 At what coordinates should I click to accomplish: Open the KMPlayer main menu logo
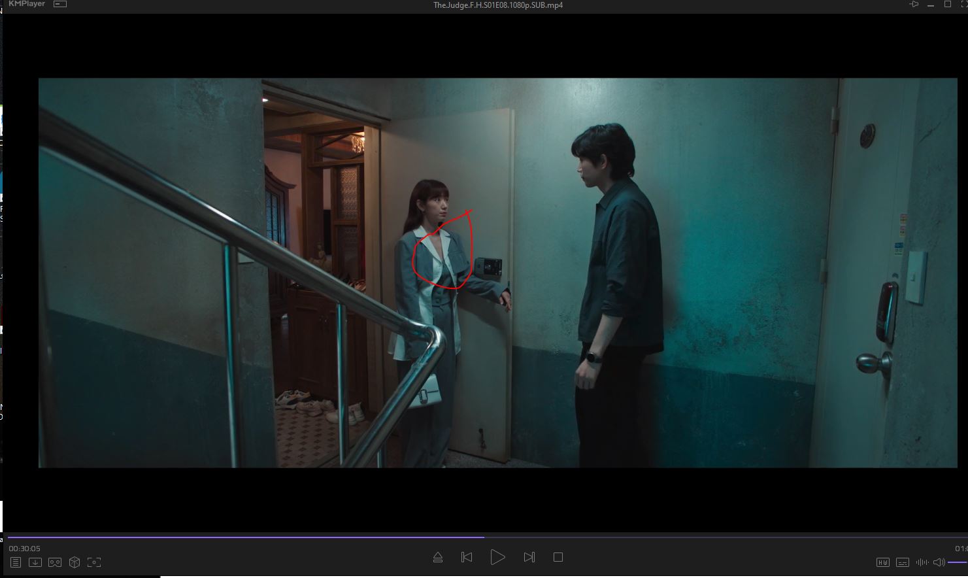point(27,4)
